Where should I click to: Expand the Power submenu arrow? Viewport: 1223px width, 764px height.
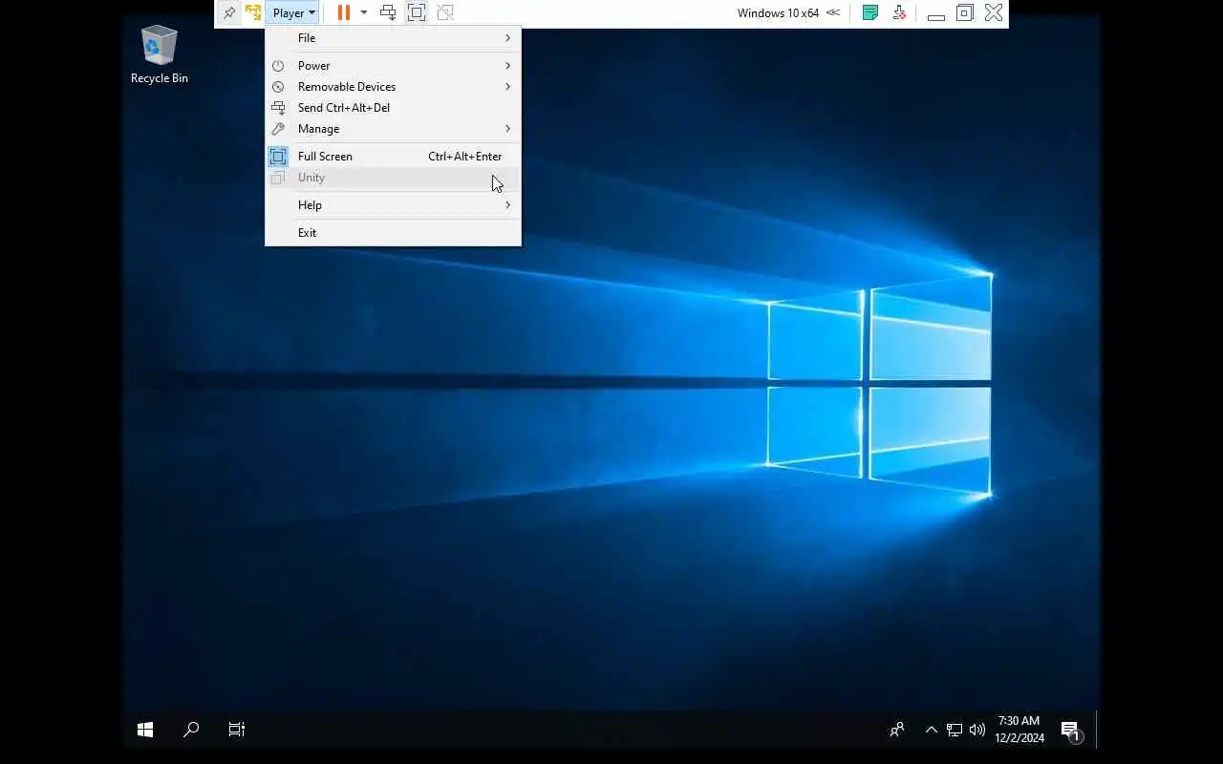(x=507, y=66)
